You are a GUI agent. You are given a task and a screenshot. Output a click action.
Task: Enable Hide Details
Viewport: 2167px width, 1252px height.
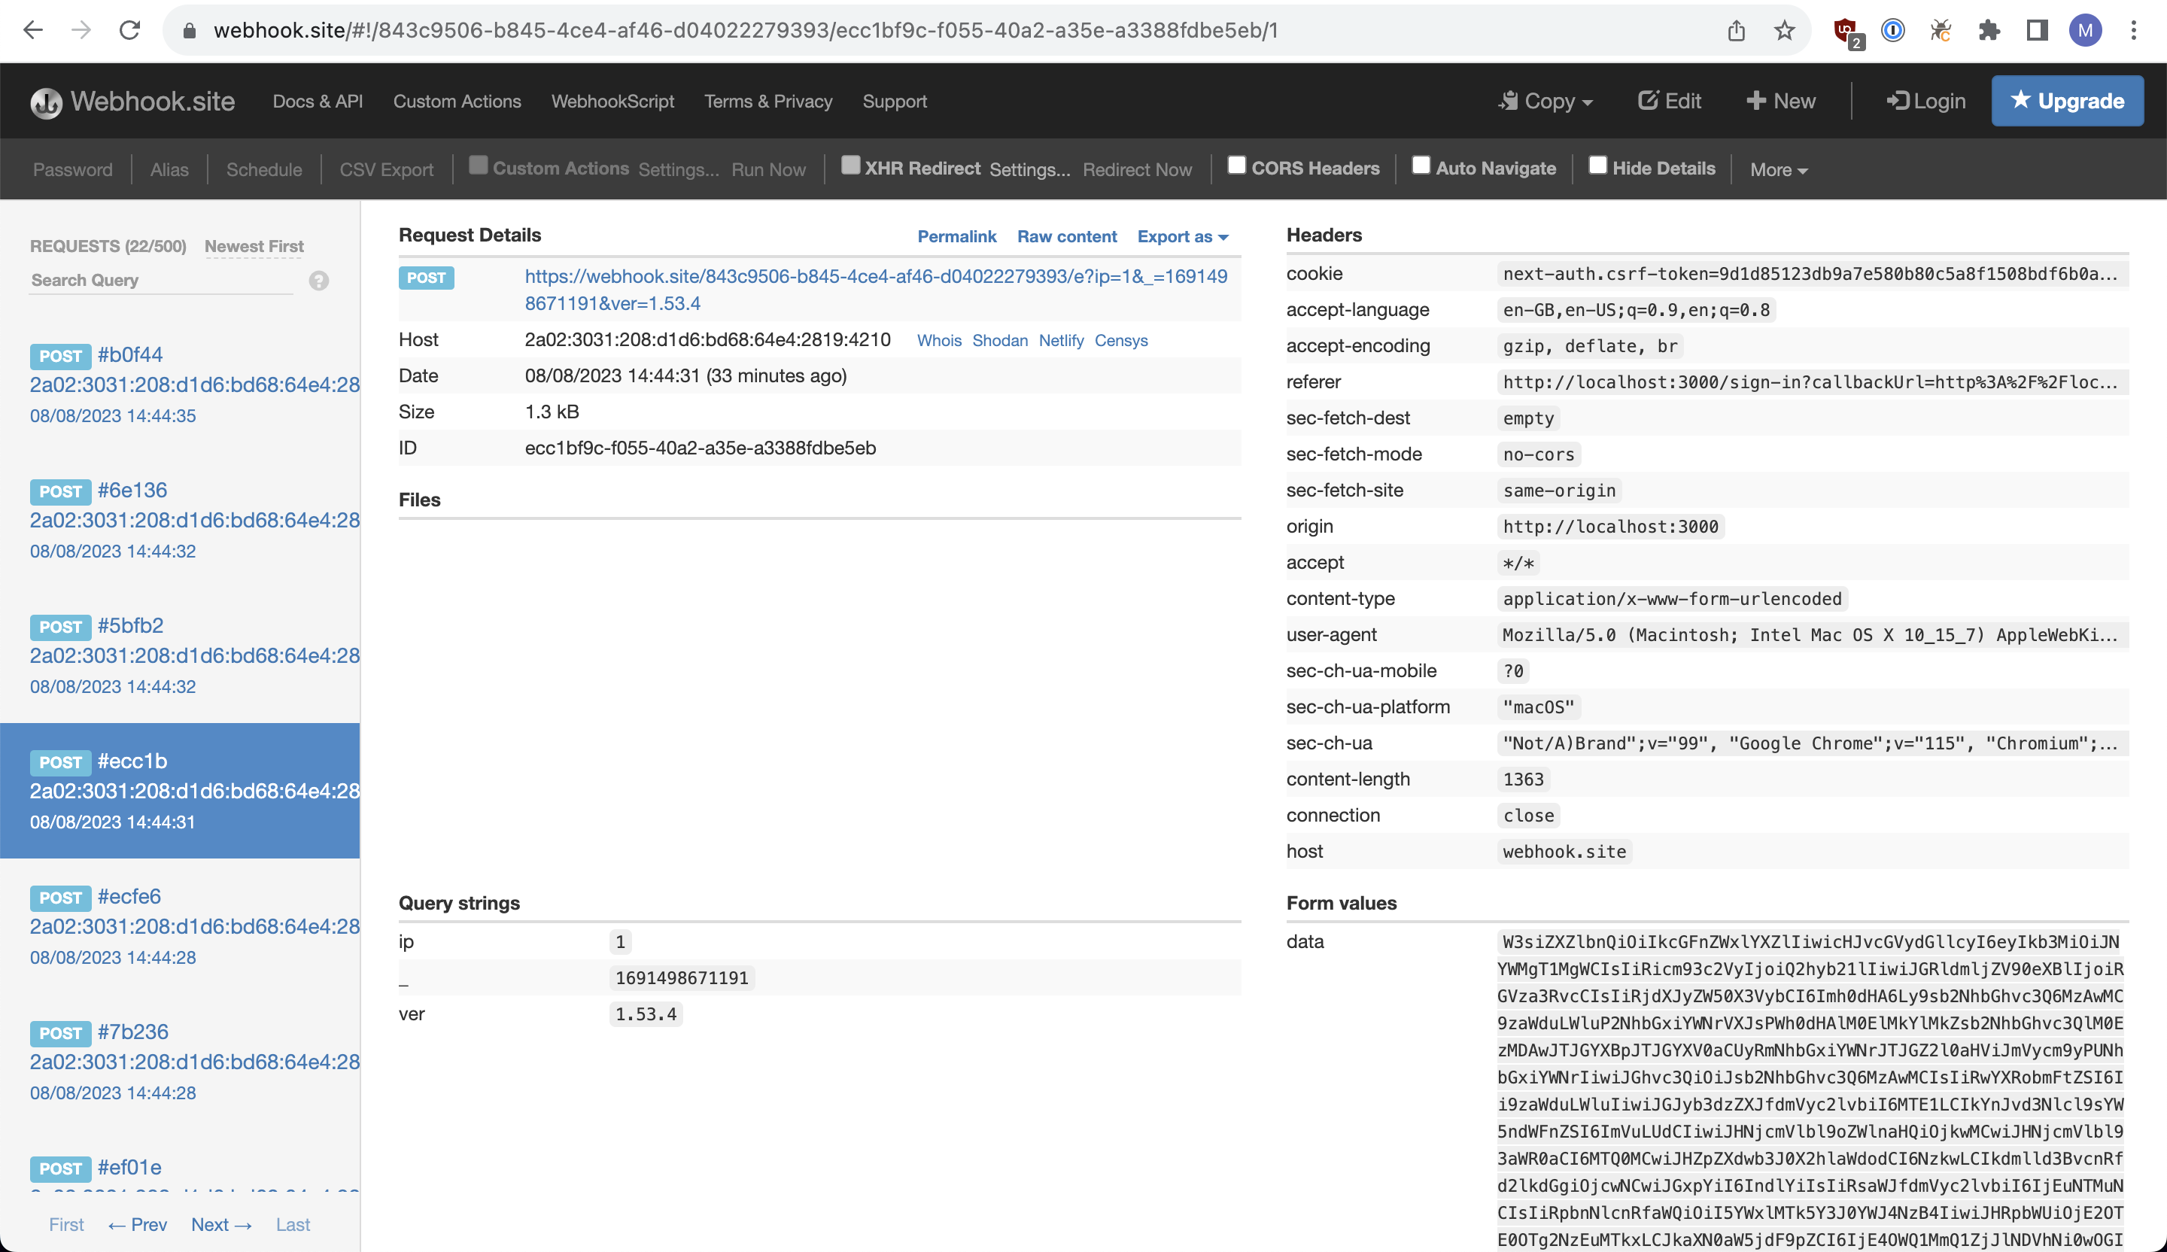[x=1599, y=163]
